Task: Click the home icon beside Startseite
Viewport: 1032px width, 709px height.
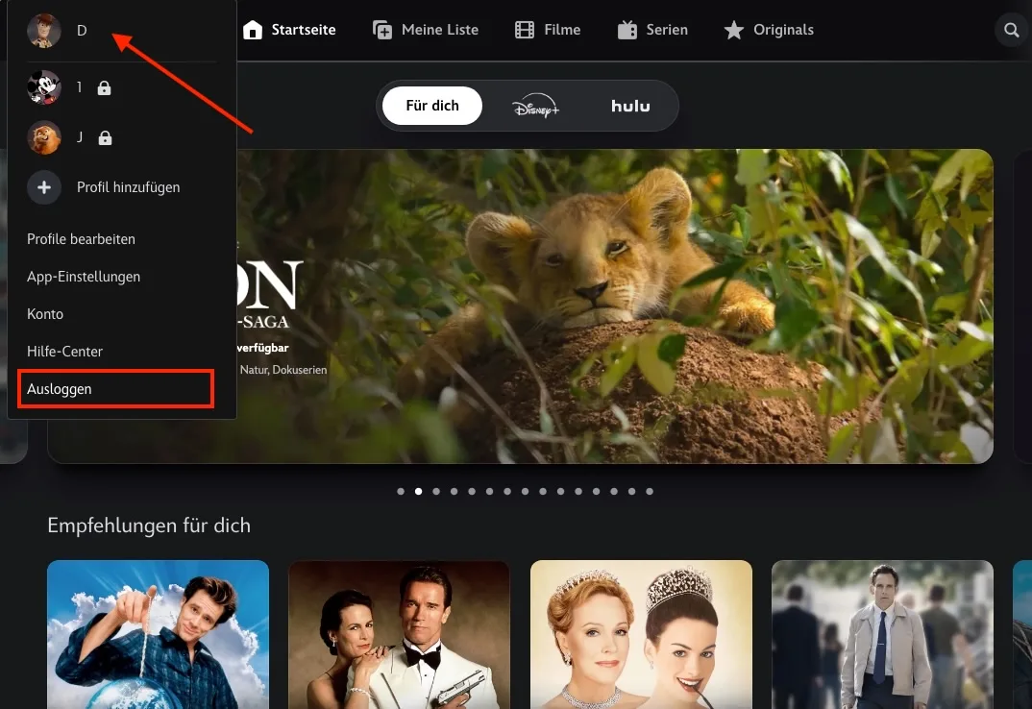Action: coord(253,30)
